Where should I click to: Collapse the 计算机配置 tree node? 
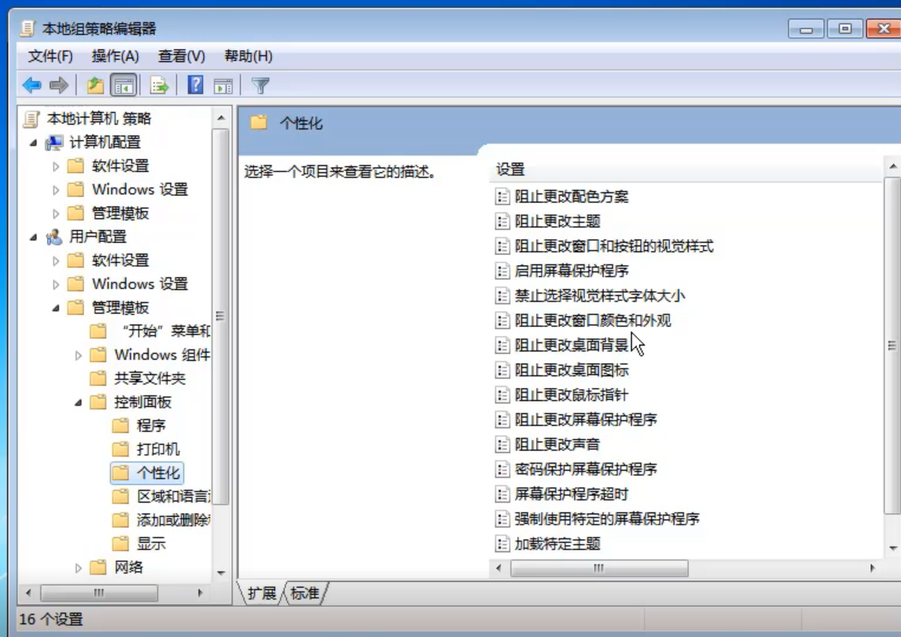pos(33,143)
